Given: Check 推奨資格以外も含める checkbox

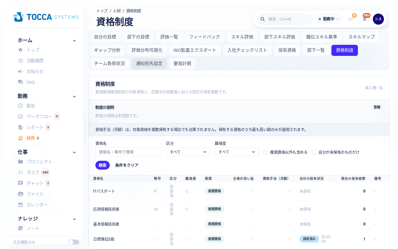Looking at the screenshot, I should [x=266, y=152].
